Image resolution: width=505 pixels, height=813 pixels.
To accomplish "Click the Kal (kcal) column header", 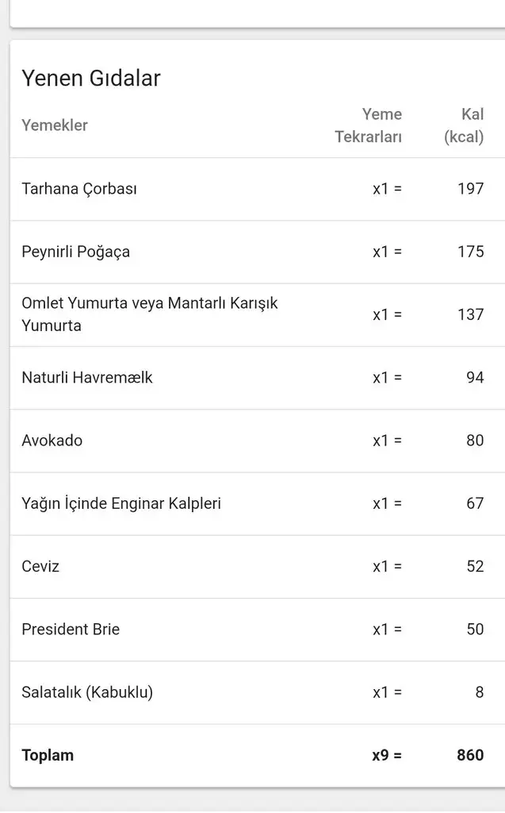I will point(464,125).
